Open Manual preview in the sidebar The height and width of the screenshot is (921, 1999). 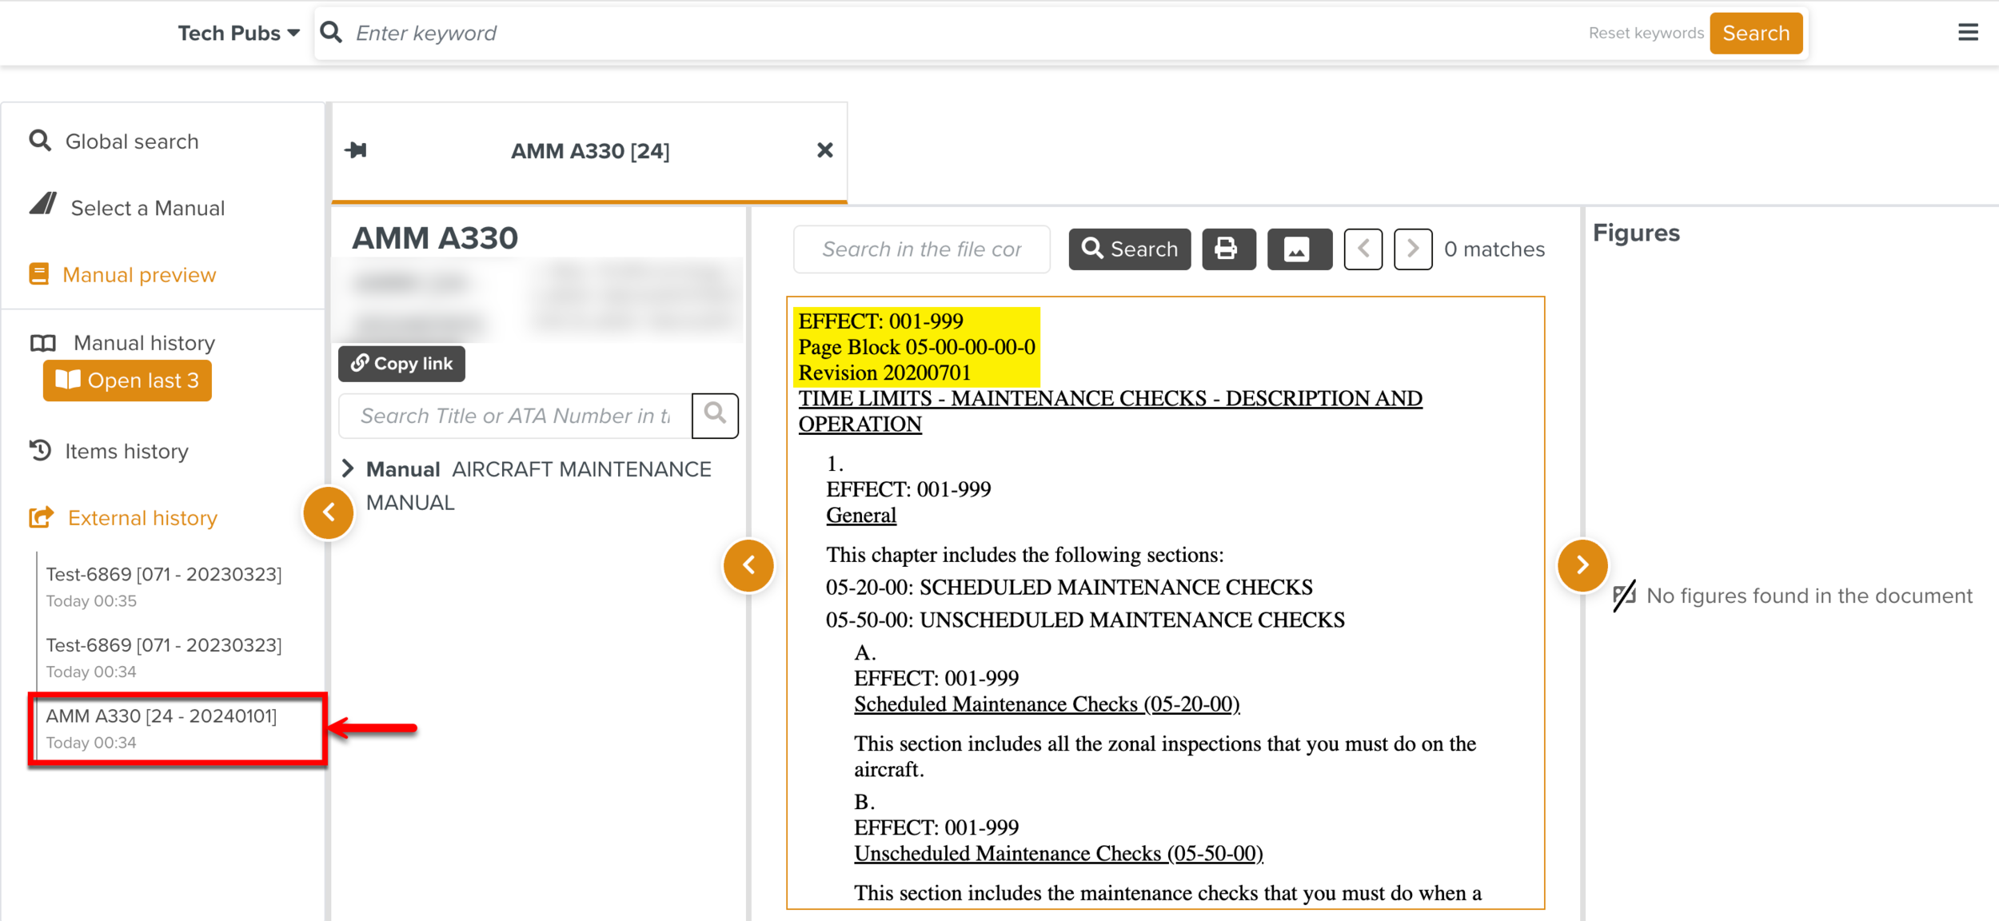click(138, 275)
